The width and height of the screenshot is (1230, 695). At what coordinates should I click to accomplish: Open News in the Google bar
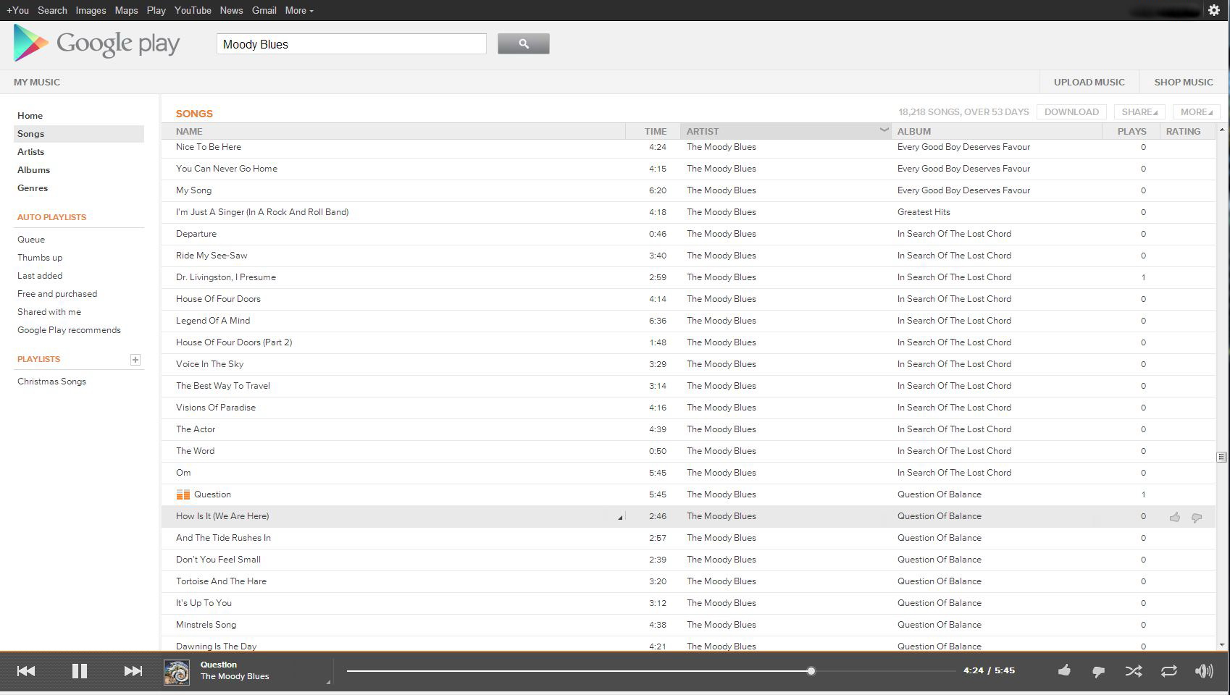[231, 10]
